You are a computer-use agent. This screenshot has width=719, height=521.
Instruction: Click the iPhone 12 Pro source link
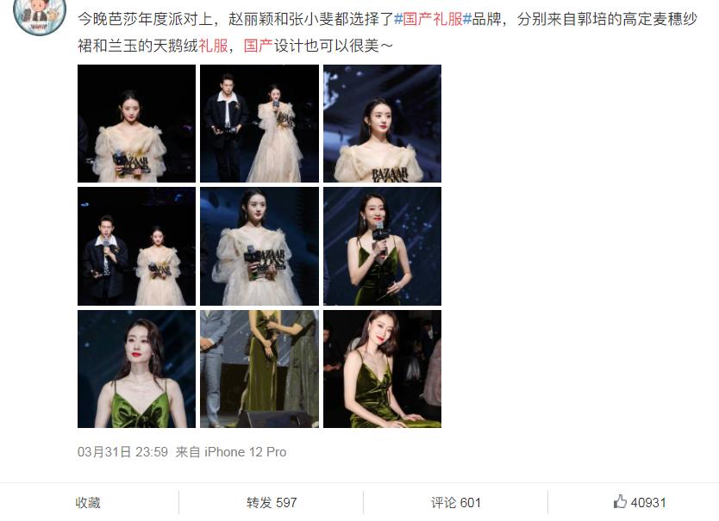tap(246, 452)
